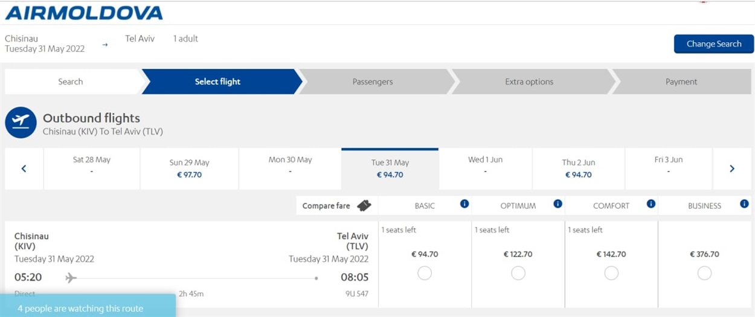Choose the Tue 31 May €94.70 tab
The image size is (755, 317).
pyautogui.click(x=390, y=168)
